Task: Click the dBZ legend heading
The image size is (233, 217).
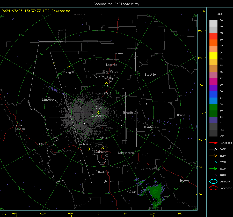Action: click(220, 14)
